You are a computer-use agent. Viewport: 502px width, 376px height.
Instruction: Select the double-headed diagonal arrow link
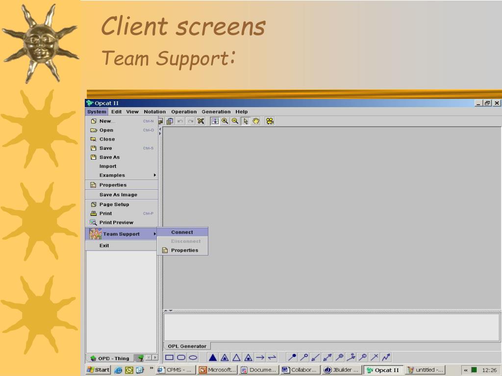327,357
